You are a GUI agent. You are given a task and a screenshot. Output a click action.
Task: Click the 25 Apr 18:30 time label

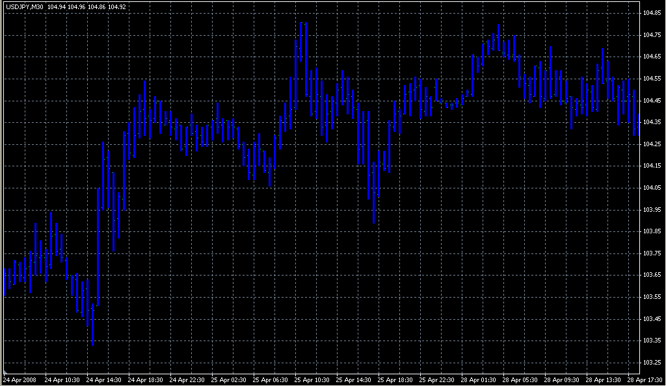click(395, 380)
